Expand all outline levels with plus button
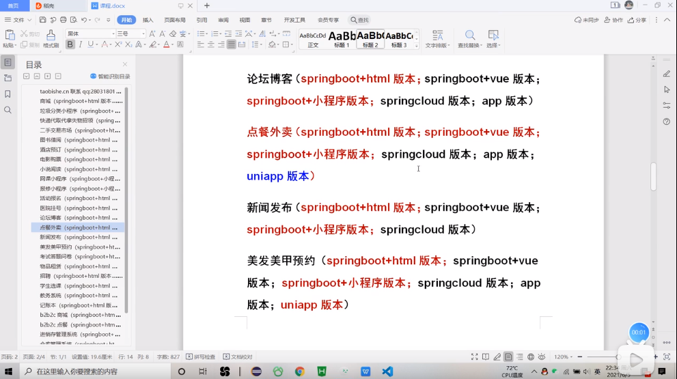Screen dimensions: 677x379 [48, 76]
